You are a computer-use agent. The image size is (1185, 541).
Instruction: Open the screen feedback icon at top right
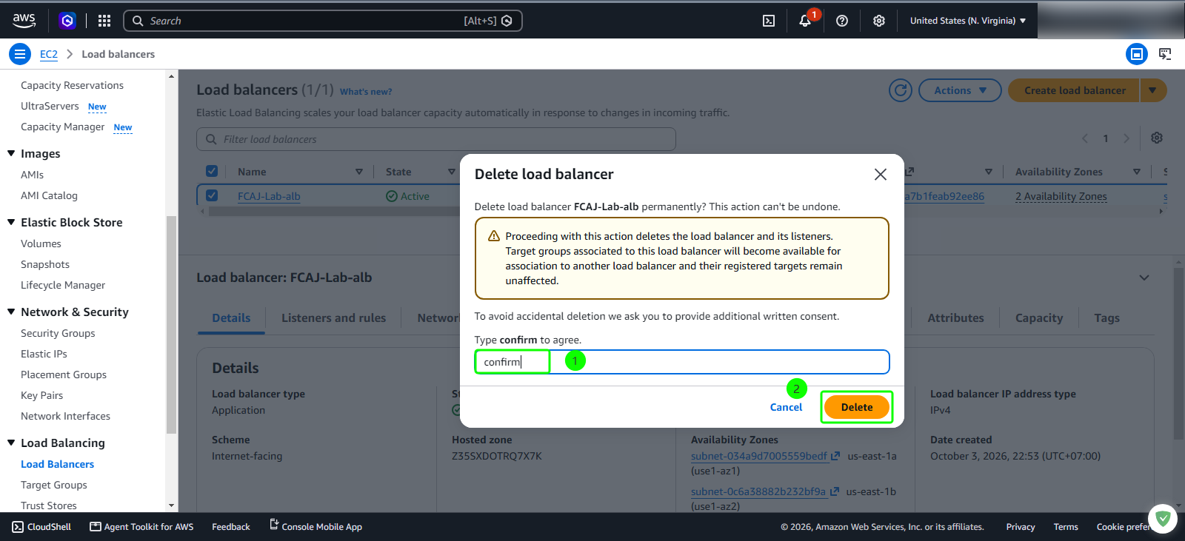point(1165,54)
